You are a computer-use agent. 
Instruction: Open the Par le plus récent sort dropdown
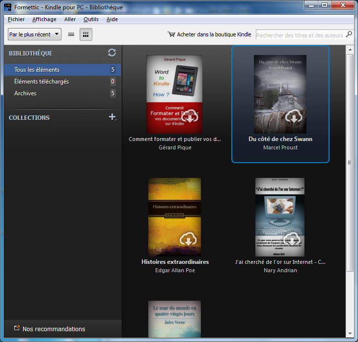(34, 34)
